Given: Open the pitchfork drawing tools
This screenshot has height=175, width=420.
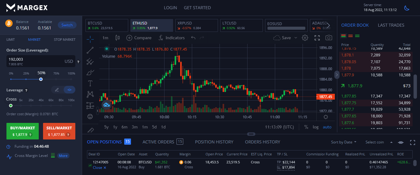Looking at the screenshot, I should click(90, 61).
